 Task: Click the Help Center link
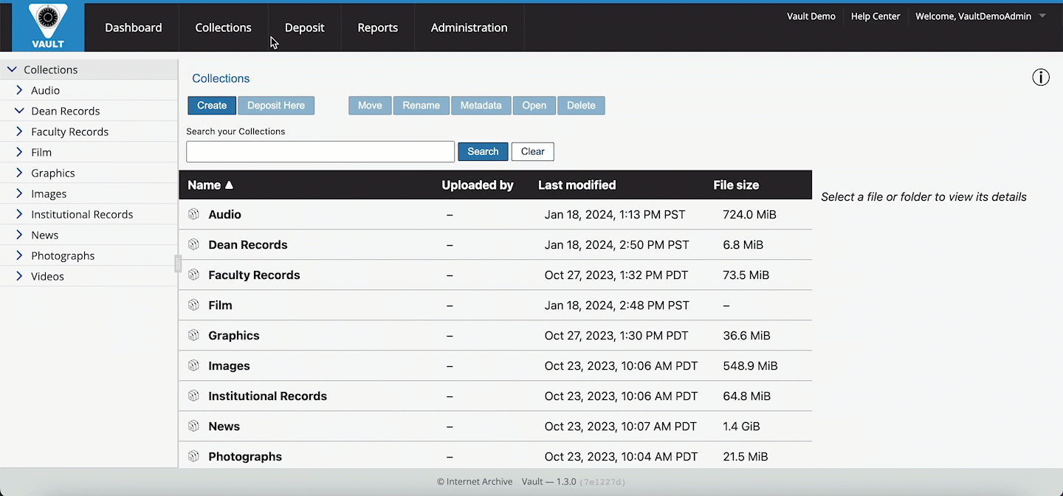[875, 16]
